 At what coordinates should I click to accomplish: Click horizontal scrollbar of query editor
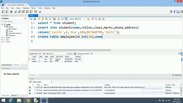71,50
